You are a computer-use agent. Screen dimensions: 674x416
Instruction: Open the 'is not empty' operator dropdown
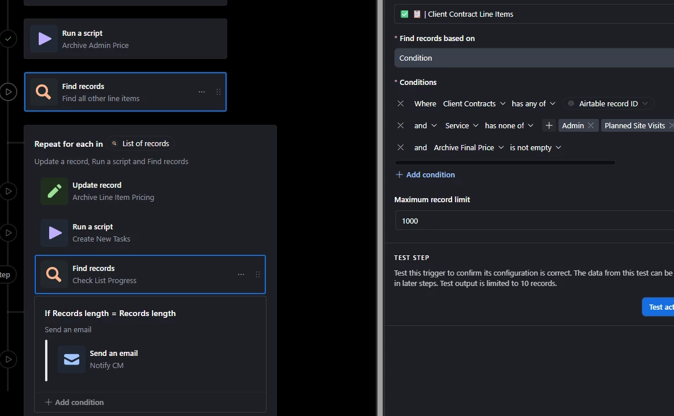535,147
